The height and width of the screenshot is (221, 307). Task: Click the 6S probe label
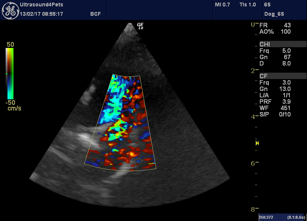point(267,5)
